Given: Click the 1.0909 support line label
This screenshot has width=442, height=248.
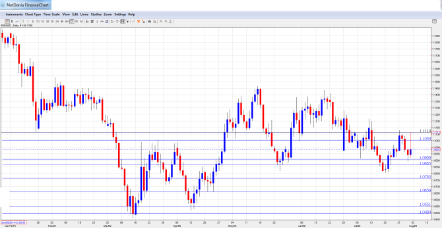Looking at the screenshot, I should tap(425, 158).
